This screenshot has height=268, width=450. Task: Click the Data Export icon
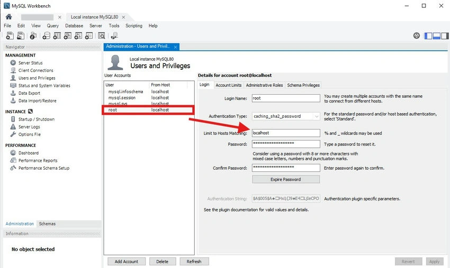(x=13, y=93)
